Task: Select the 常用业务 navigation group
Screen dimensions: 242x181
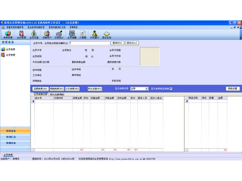Action: click(15, 131)
